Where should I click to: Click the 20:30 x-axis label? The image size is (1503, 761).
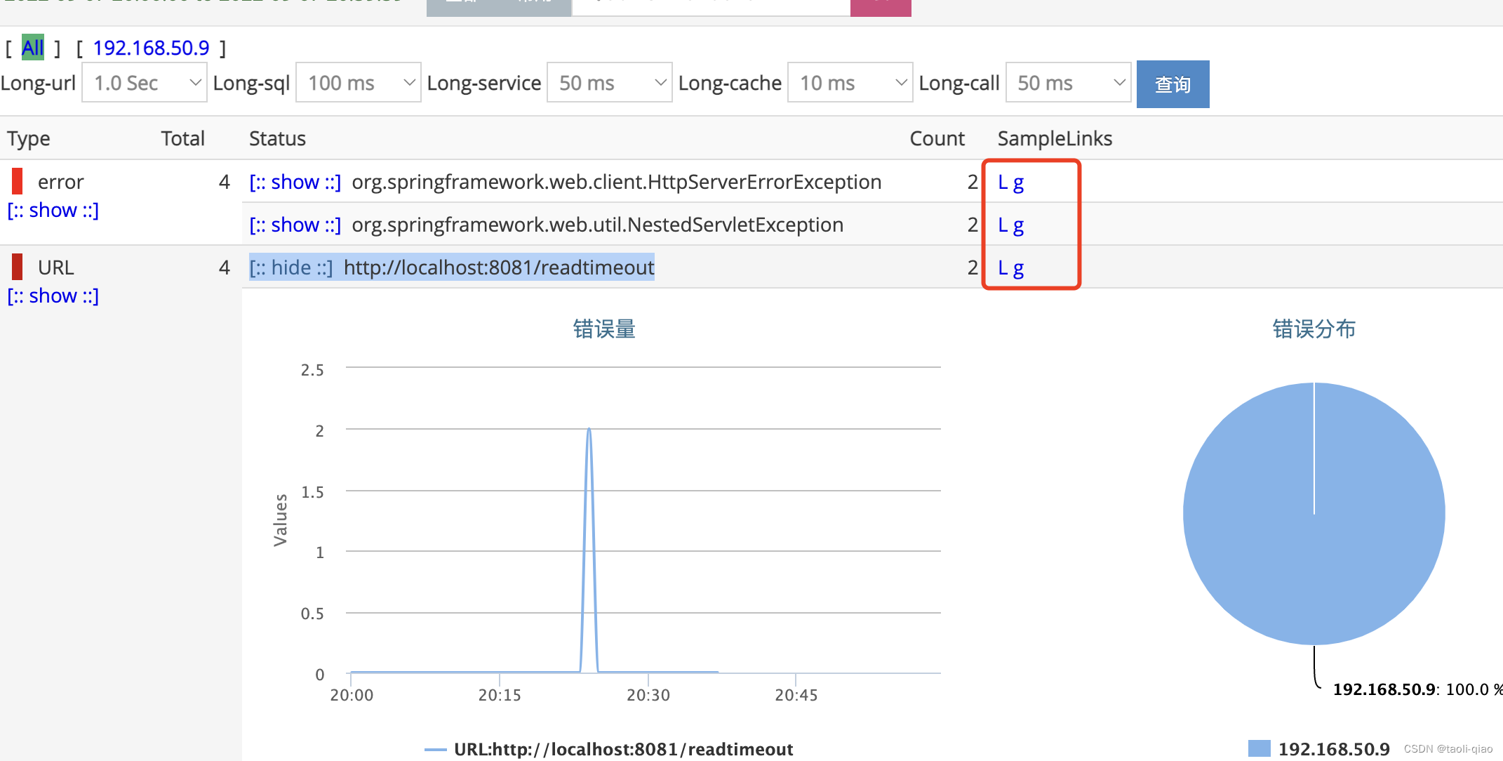(x=648, y=695)
